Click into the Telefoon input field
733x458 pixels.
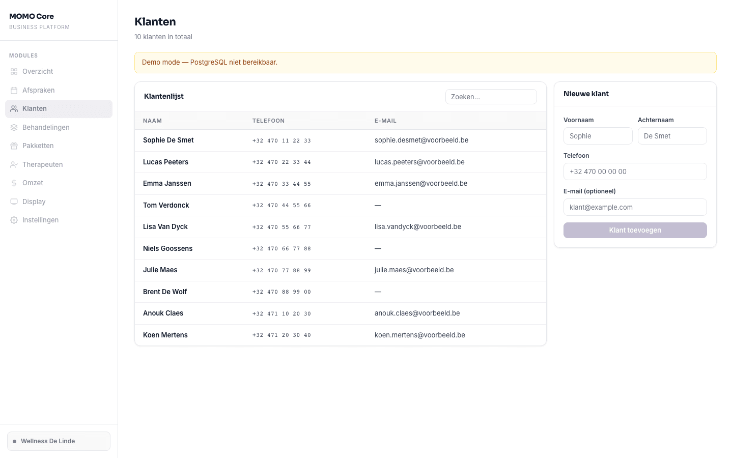(x=635, y=171)
